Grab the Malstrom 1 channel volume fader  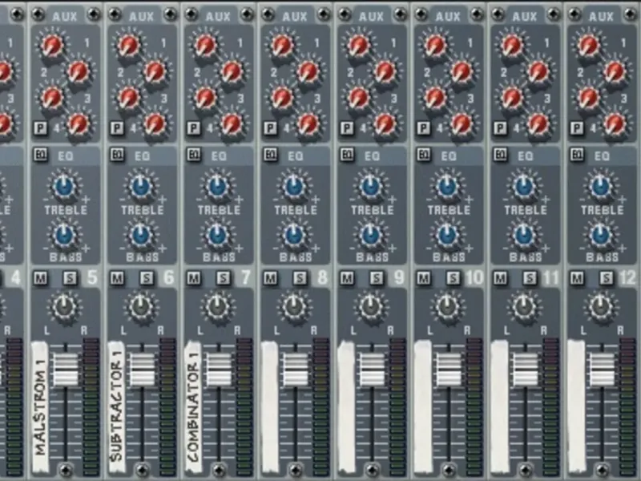66,370
